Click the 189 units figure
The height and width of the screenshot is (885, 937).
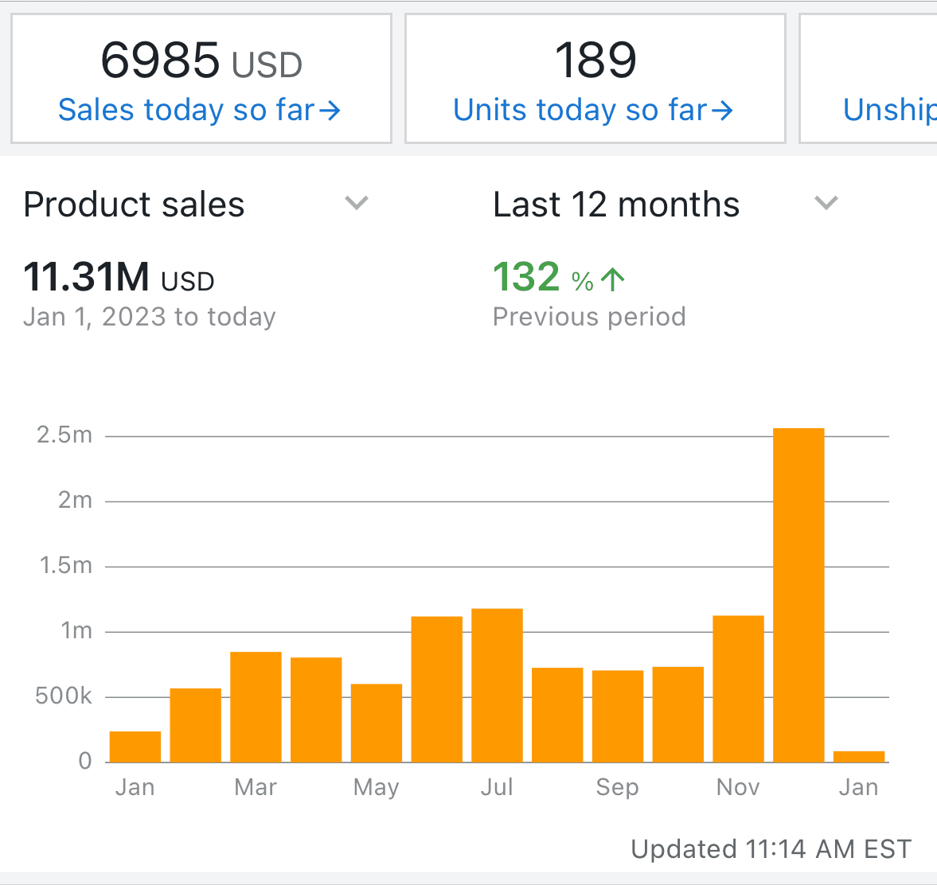click(x=595, y=61)
